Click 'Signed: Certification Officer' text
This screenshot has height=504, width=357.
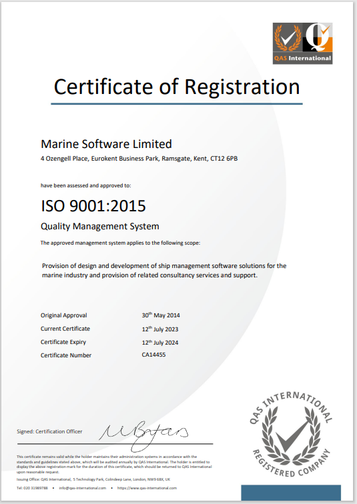pos(49,431)
